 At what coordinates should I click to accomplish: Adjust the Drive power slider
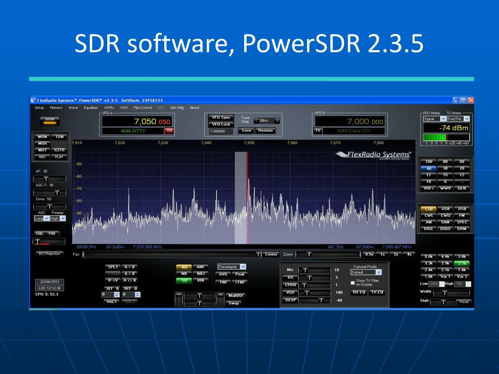point(49,206)
